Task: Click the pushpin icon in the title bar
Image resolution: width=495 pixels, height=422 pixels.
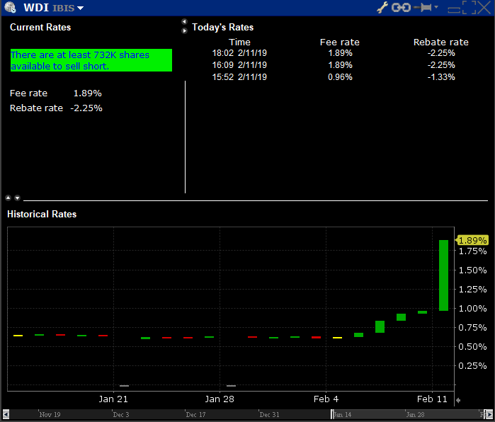Action: point(422,7)
